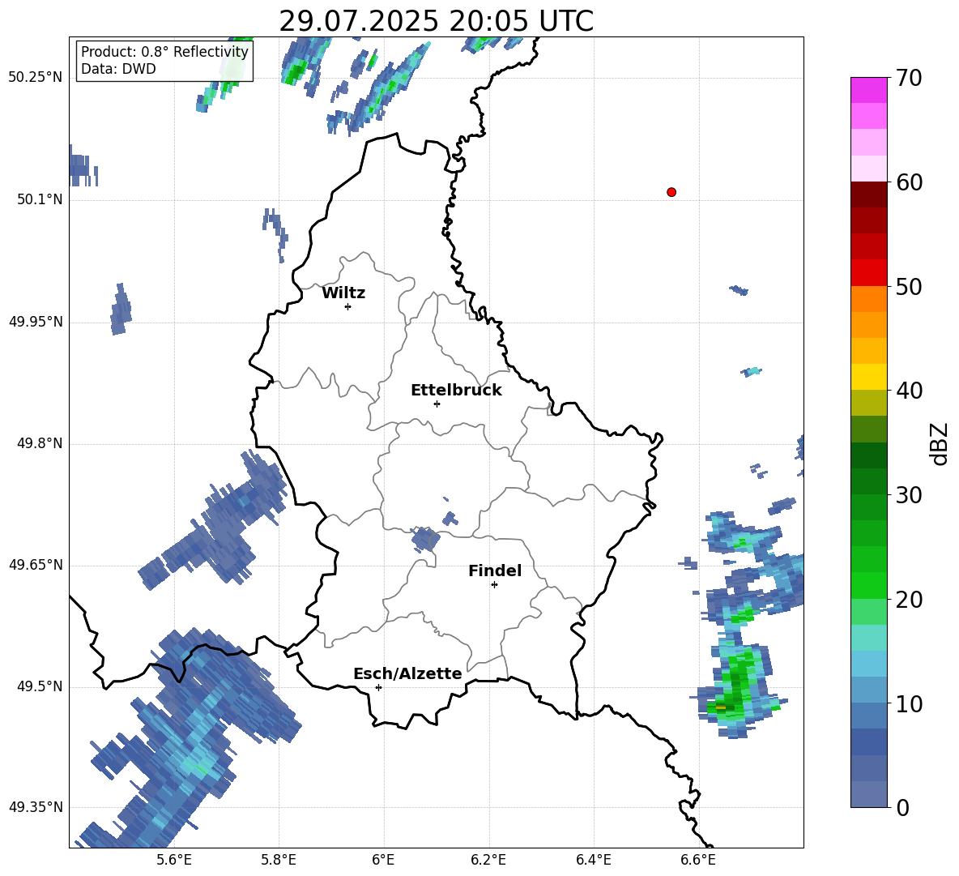The height and width of the screenshot is (876, 959).
Task: Click the title timestamp 29.07.2025 20:05 UTC
Action: coord(436,21)
